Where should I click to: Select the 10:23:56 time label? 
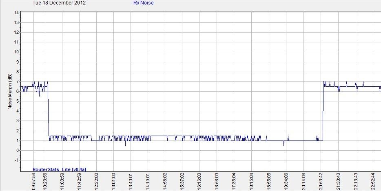point(45,182)
